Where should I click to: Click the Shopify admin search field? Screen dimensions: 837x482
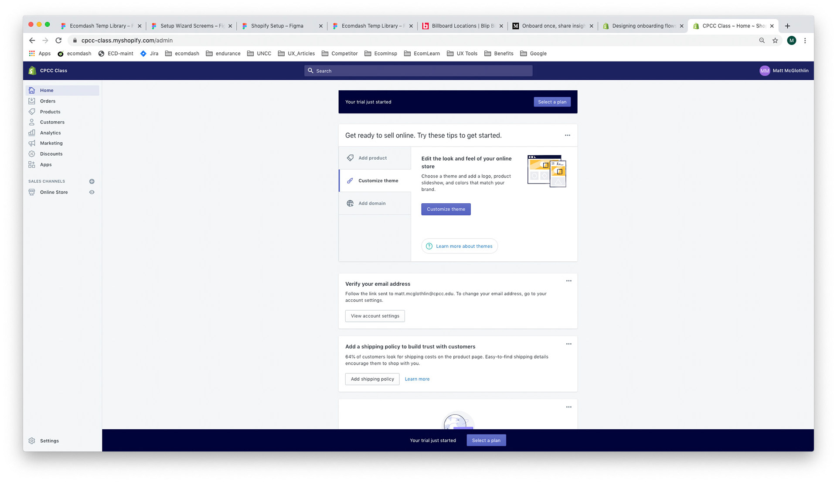click(418, 71)
